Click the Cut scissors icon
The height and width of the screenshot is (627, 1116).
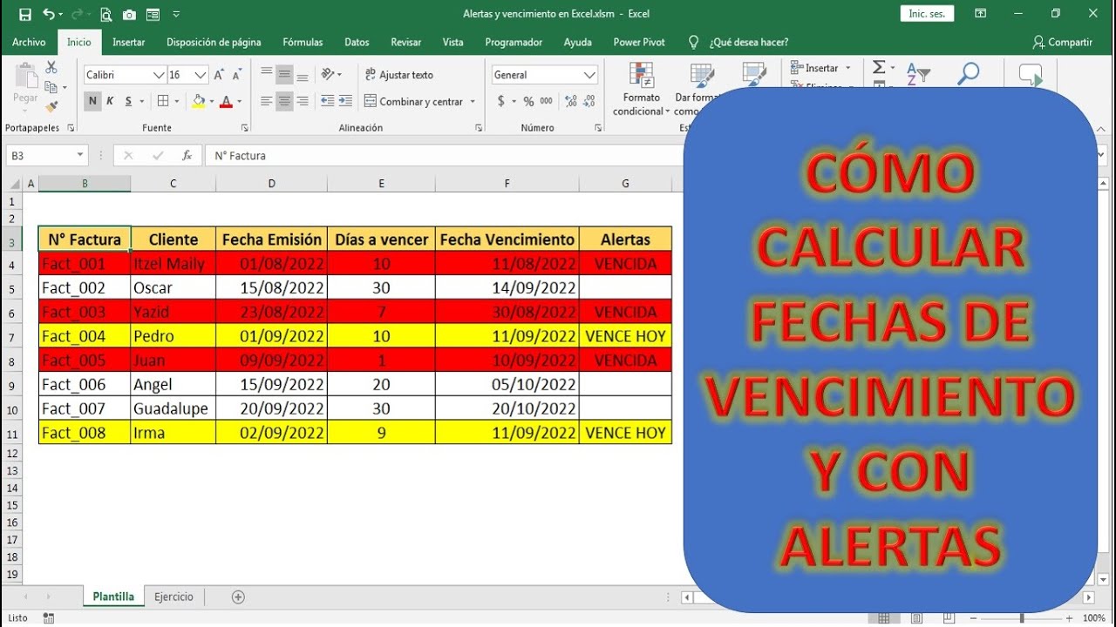[51, 68]
